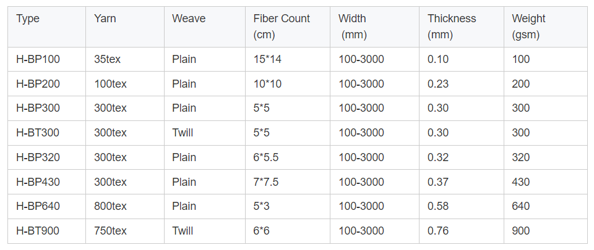594x250 pixels.
Task: Click the Yarn column header
Action: (105, 19)
